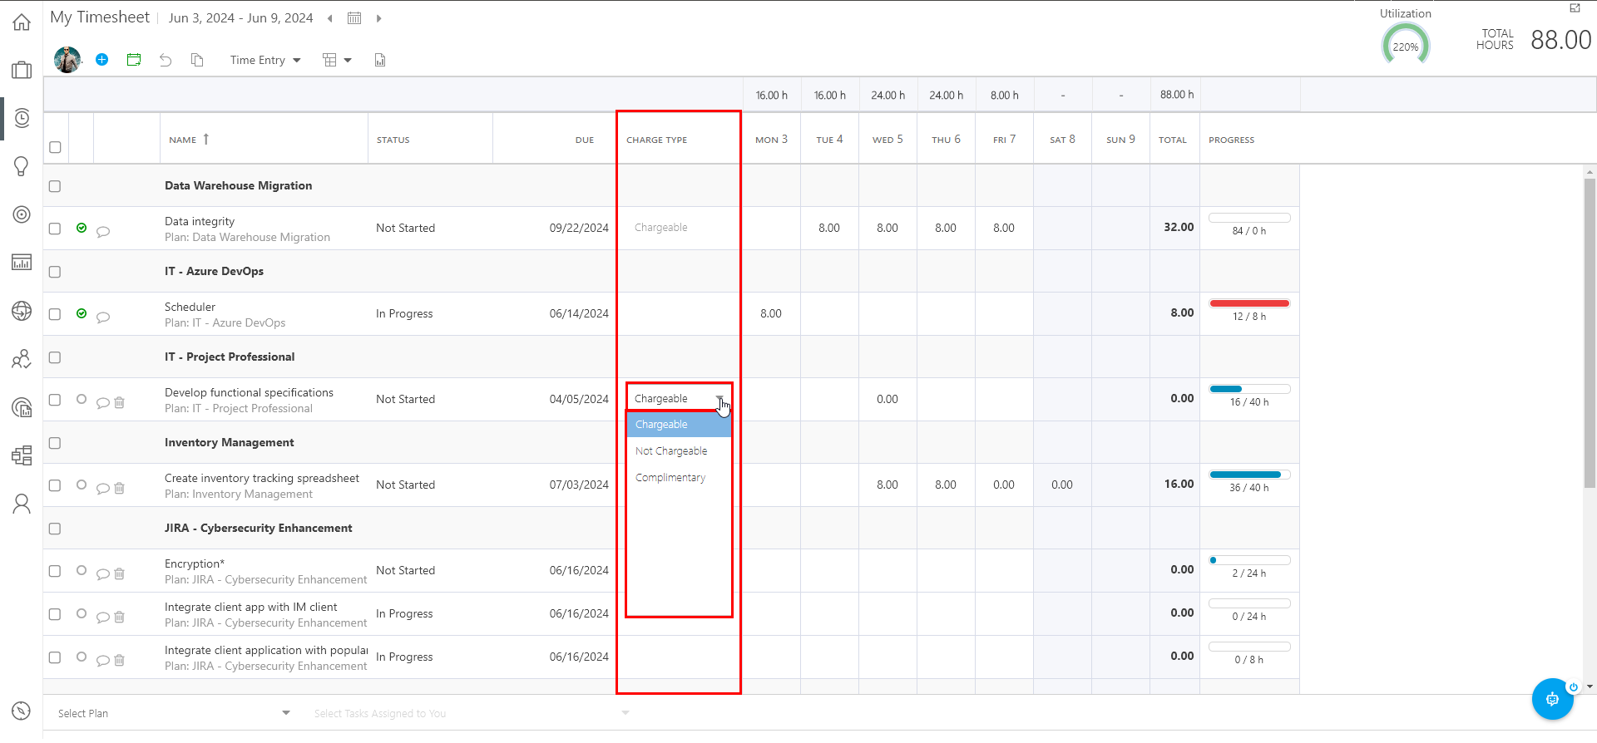
Task: Click the MON 3 hours cell for Scheduler
Action: pos(771,314)
